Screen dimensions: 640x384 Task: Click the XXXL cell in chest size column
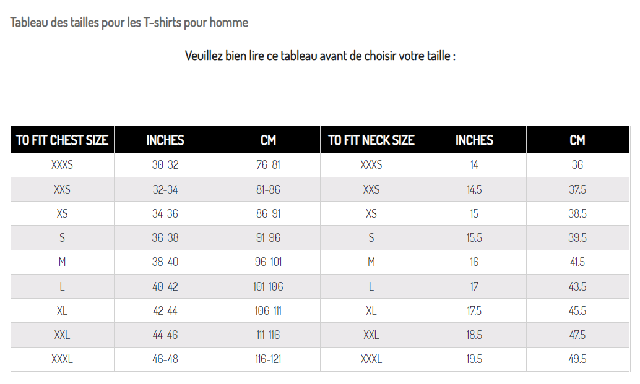tap(62, 359)
